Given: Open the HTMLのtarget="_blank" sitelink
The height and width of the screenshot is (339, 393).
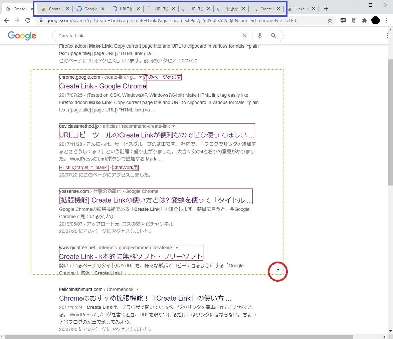Looking at the screenshot, I should click(x=84, y=167).
